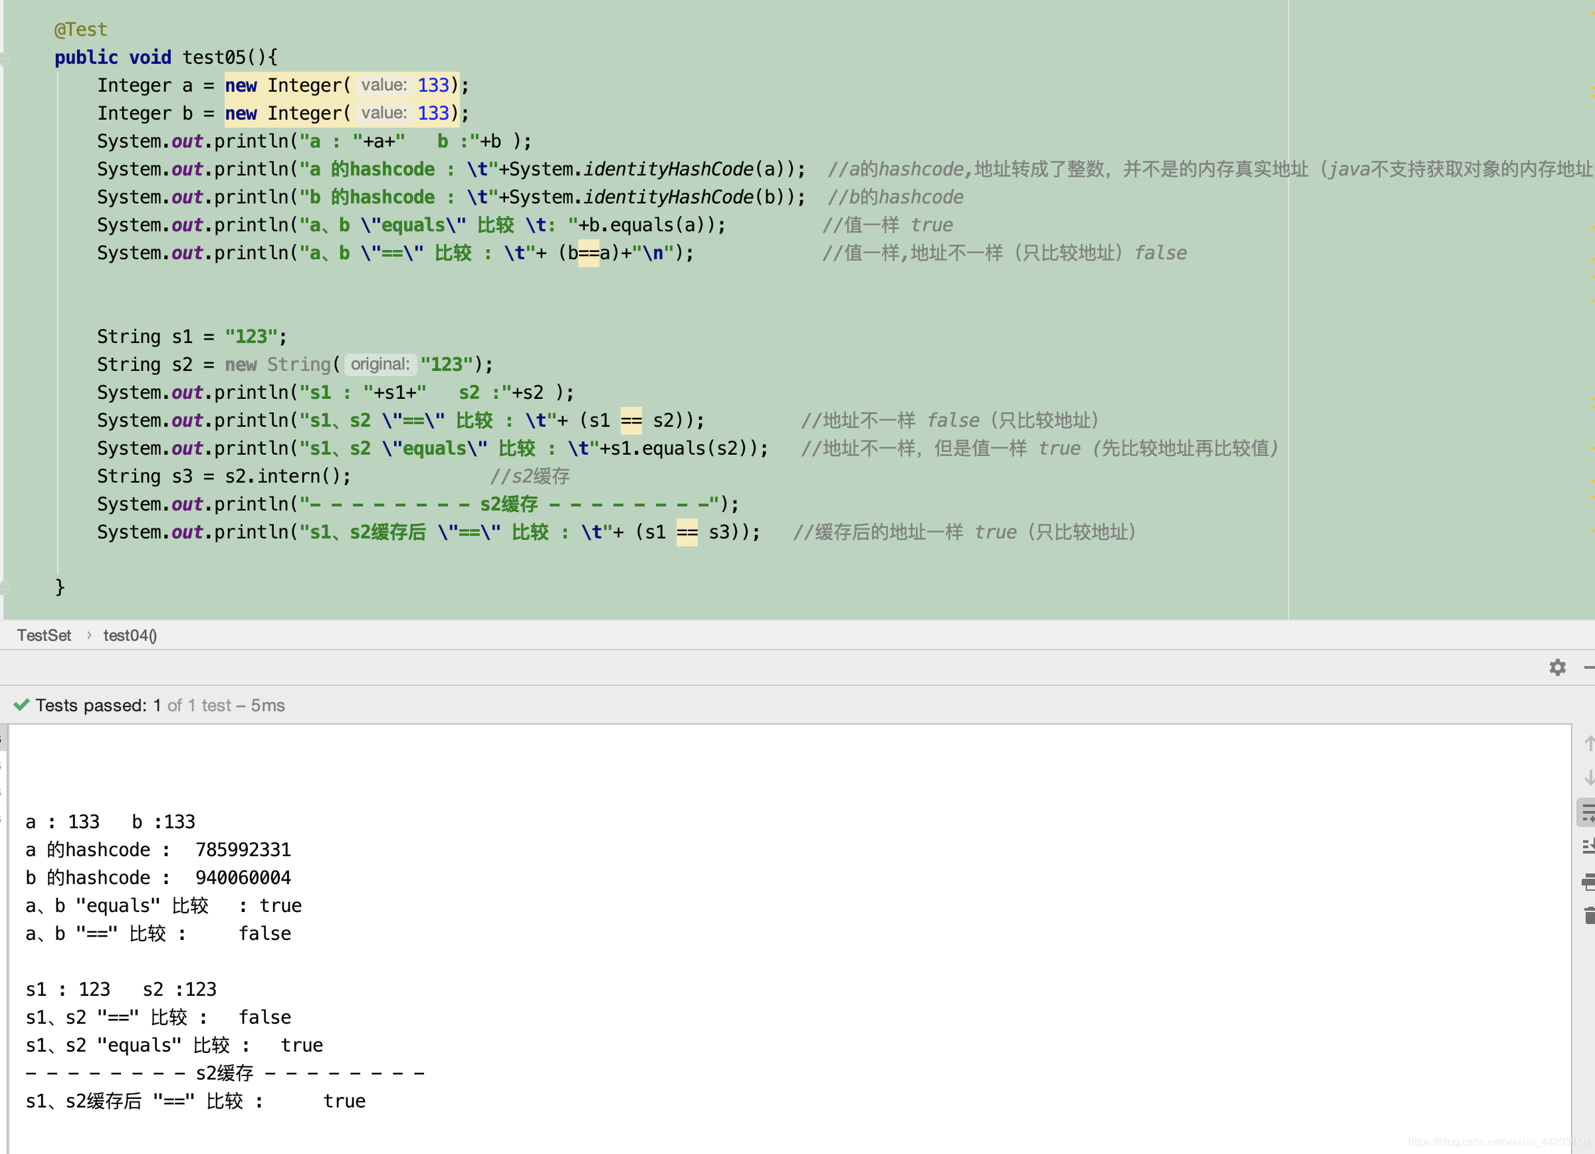This screenshot has height=1154, width=1595.
Task: Click the @Test annotation
Action: 81,29
